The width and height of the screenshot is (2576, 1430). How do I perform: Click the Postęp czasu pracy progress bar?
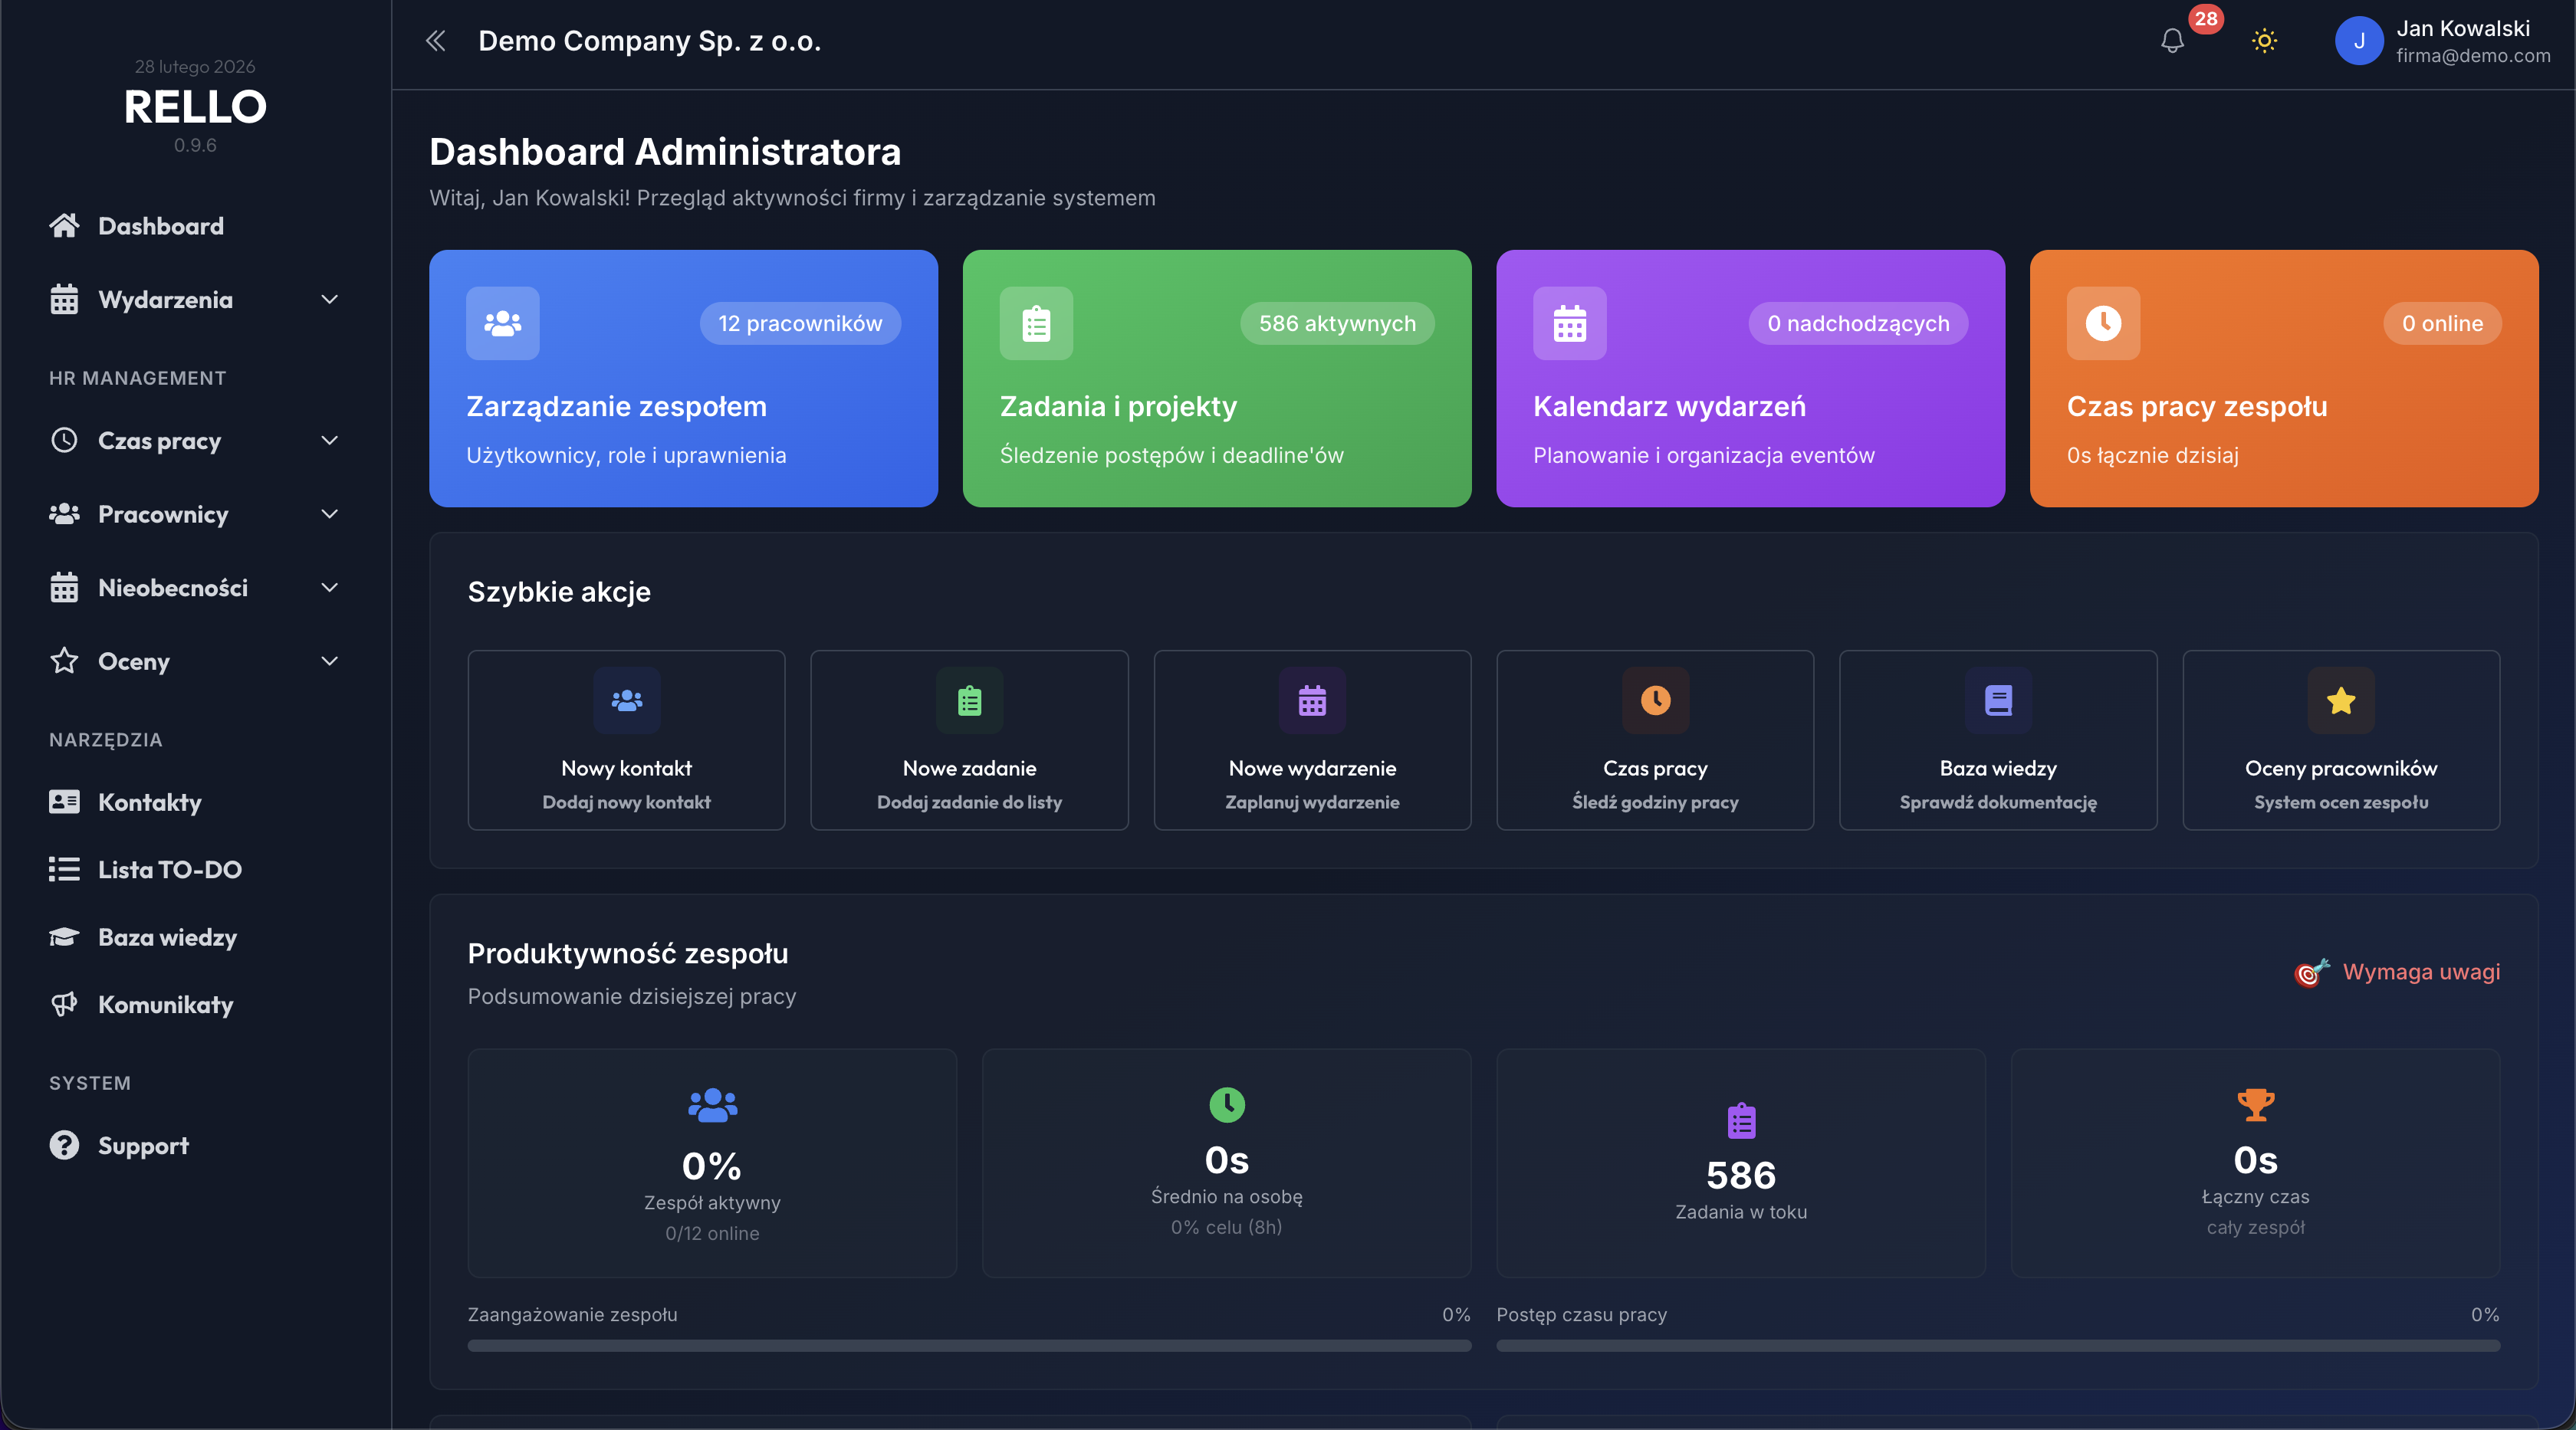[1997, 1345]
